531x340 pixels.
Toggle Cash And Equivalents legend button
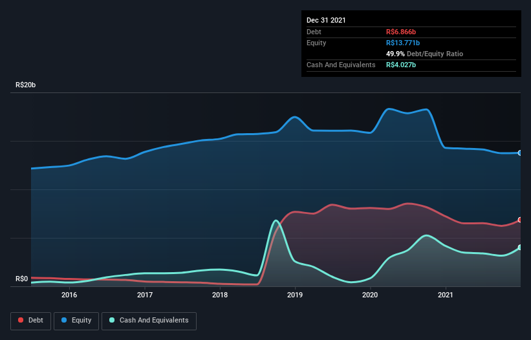pyautogui.click(x=149, y=321)
